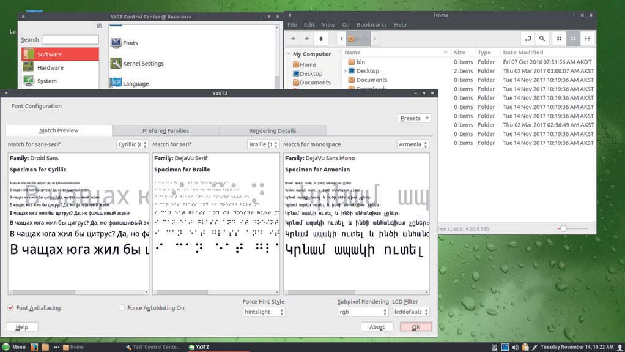Open File menu in Home window
The image size is (625, 352).
(292, 24)
